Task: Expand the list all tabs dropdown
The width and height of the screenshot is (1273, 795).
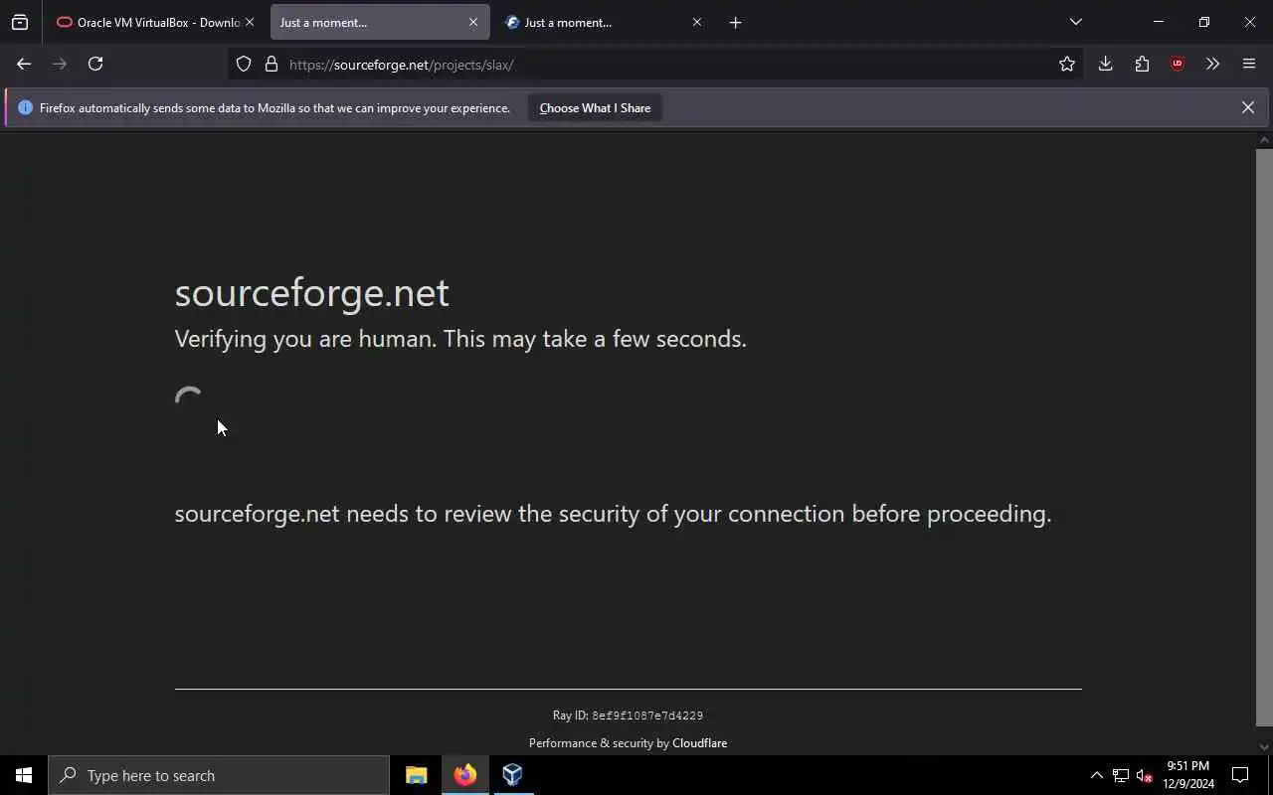Action: click(x=1075, y=22)
